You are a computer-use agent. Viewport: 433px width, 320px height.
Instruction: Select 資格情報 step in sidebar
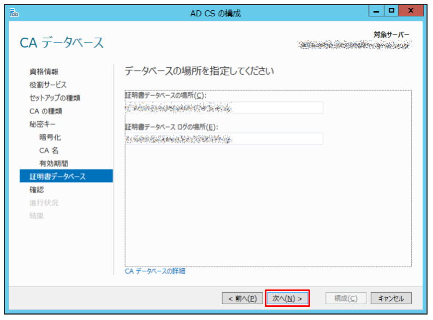coord(44,72)
